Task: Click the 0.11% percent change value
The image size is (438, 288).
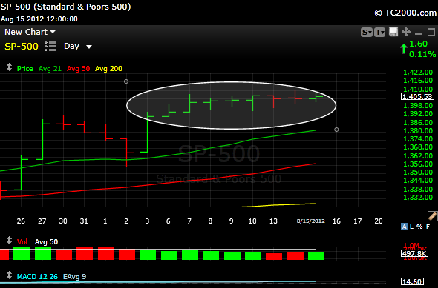Action: (x=422, y=54)
